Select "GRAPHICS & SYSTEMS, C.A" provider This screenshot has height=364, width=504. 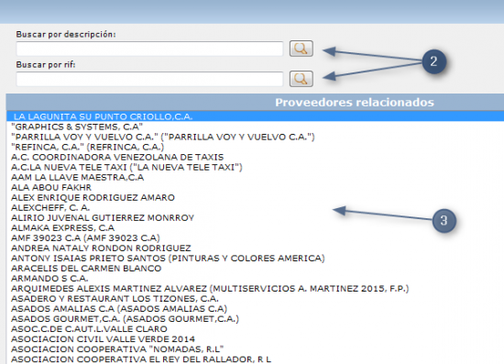[x=256, y=127]
